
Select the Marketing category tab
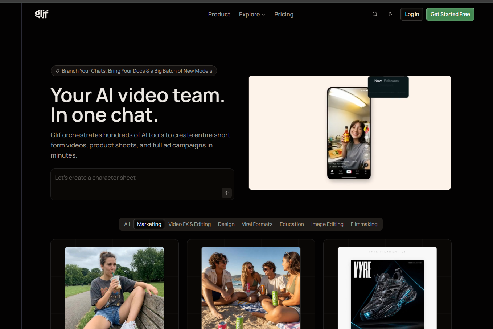tap(149, 224)
